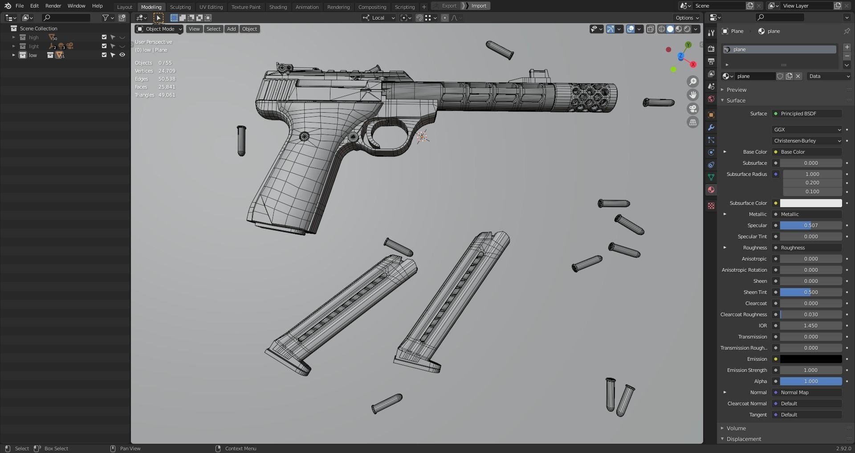
Task: Open Object Data mesh properties tab
Action: 711,177
